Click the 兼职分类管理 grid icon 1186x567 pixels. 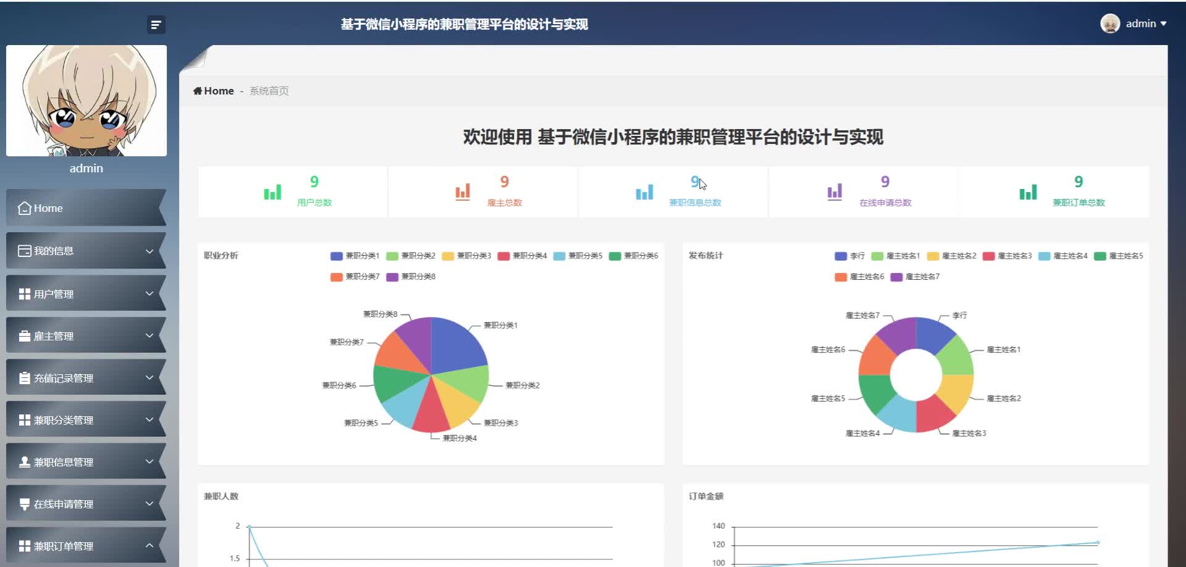[x=25, y=420]
